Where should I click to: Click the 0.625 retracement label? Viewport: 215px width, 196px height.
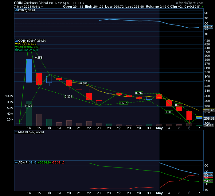[x=29, y=106]
